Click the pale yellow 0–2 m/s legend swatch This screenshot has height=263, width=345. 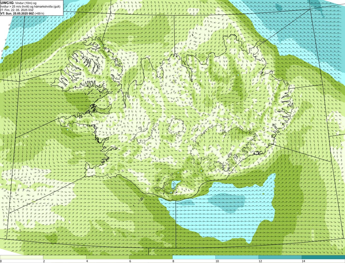[22, 257]
